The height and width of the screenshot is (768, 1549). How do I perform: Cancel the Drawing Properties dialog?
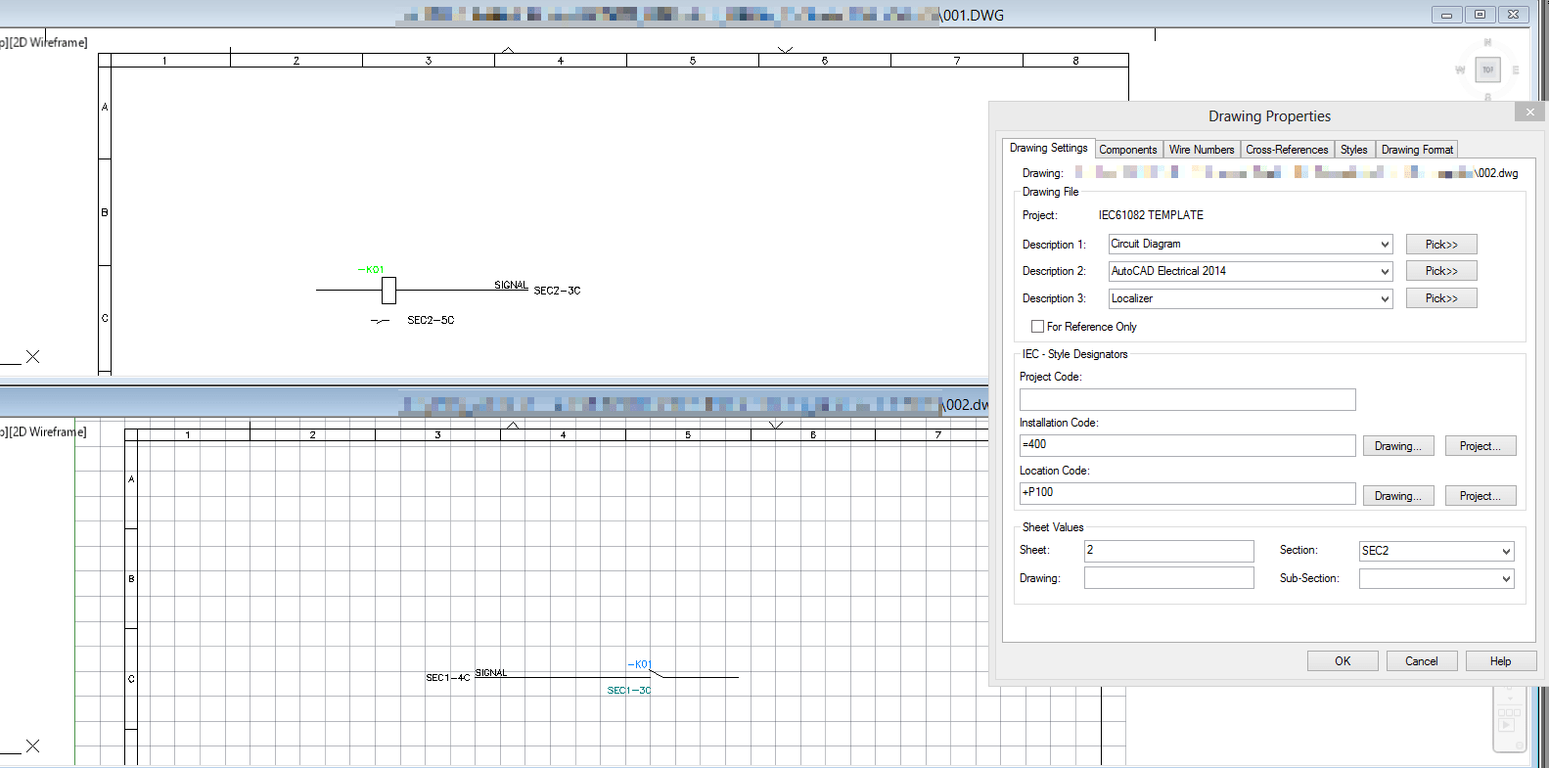tap(1422, 661)
